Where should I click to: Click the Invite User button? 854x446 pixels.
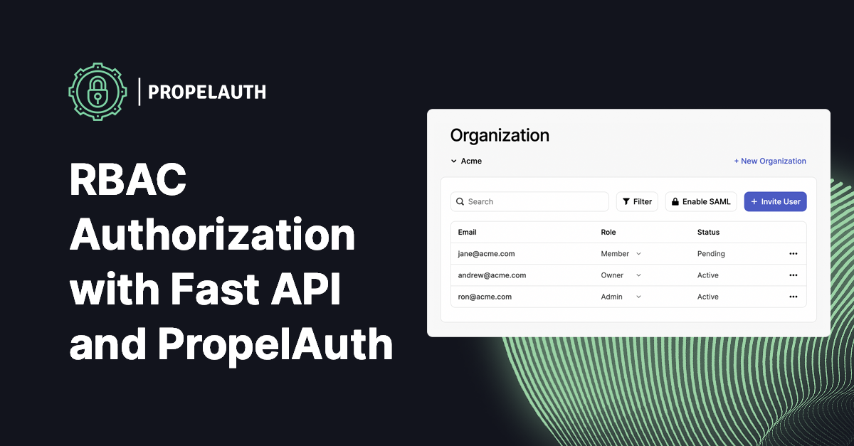tap(775, 202)
